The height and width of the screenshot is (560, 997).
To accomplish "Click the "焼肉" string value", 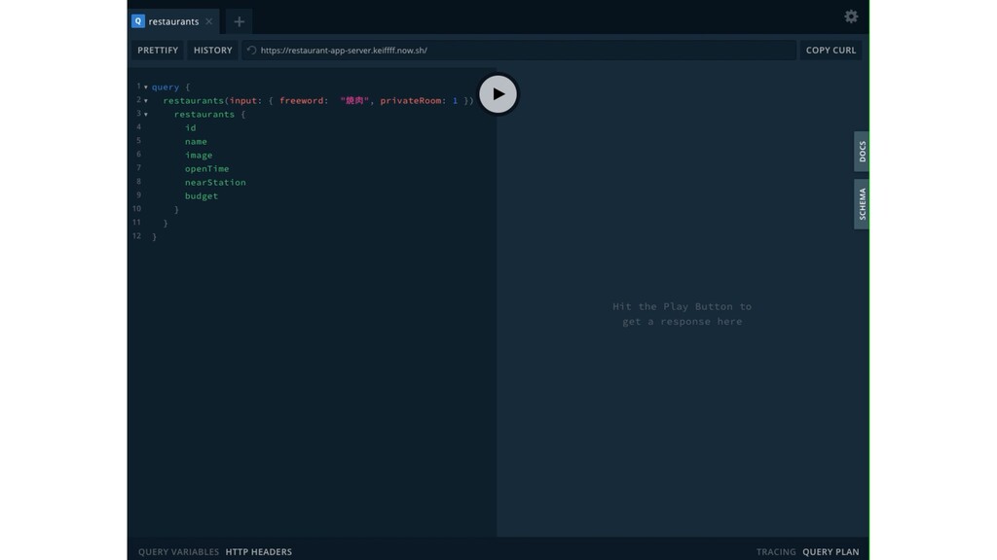I will pos(354,100).
